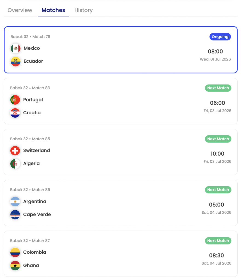
Task: Switch to the Overview tab
Action: pyautogui.click(x=20, y=10)
